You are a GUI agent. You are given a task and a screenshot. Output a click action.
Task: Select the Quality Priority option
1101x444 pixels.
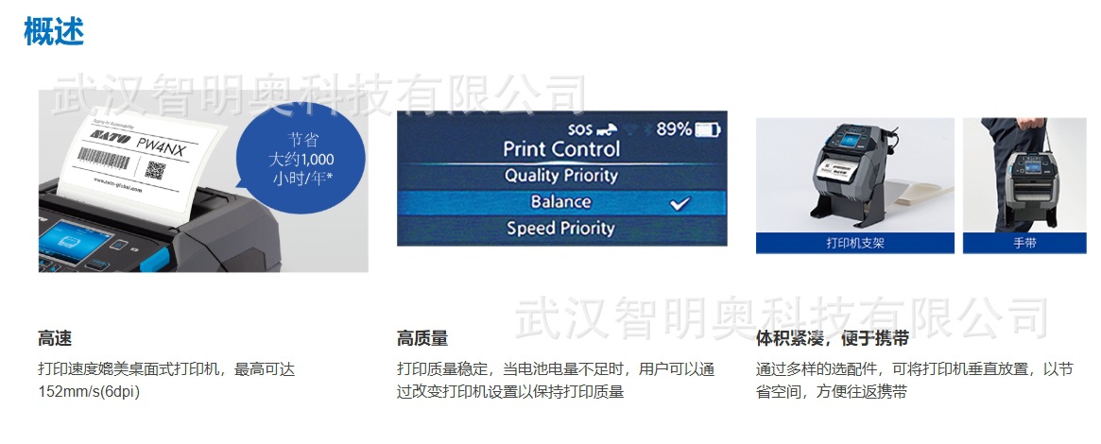[560, 176]
